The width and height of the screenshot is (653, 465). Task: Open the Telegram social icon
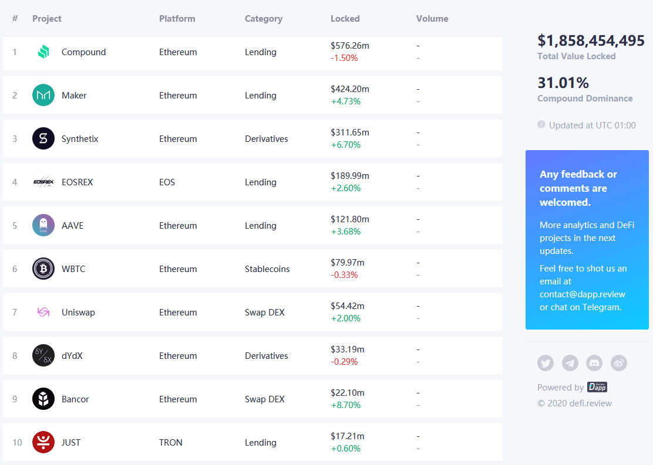coord(570,363)
